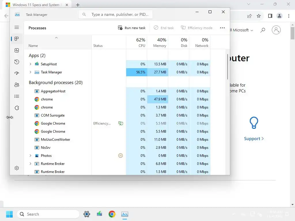This screenshot has width=295, height=221.
Task: Sort by the Disk column header
Action: 179,42
